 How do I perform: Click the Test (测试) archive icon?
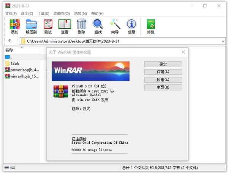coord(48,26)
